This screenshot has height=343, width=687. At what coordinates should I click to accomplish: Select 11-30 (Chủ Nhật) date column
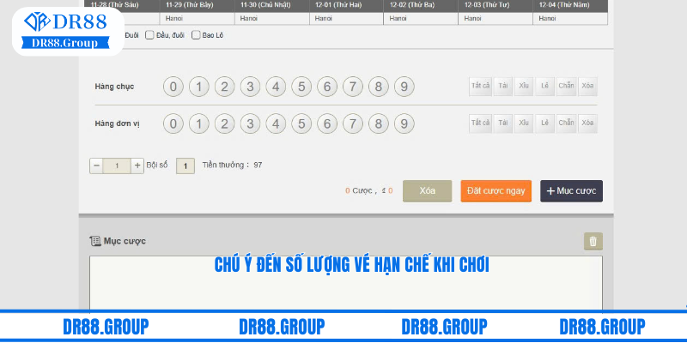pos(271,6)
